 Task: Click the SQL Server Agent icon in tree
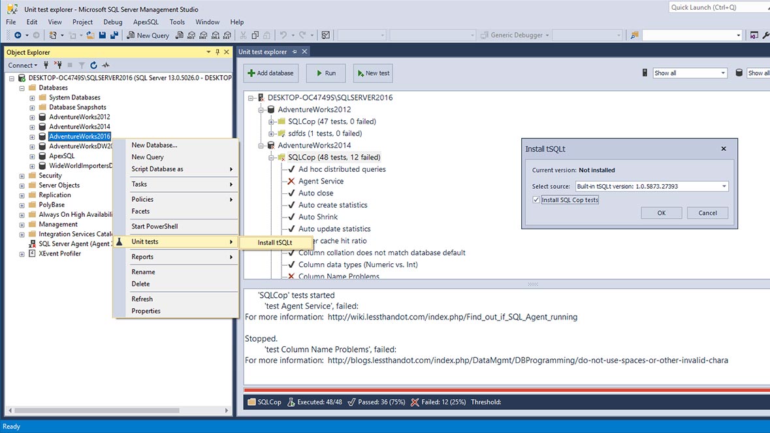click(33, 244)
